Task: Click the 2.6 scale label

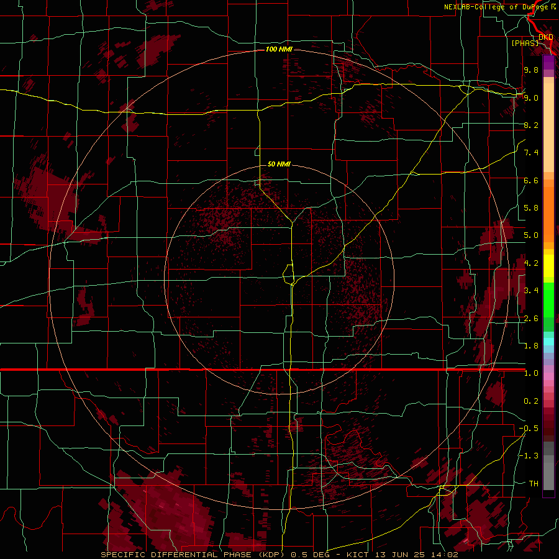Action: [x=531, y=319]
